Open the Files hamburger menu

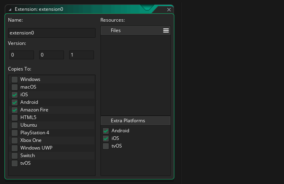tap(166, 30)
